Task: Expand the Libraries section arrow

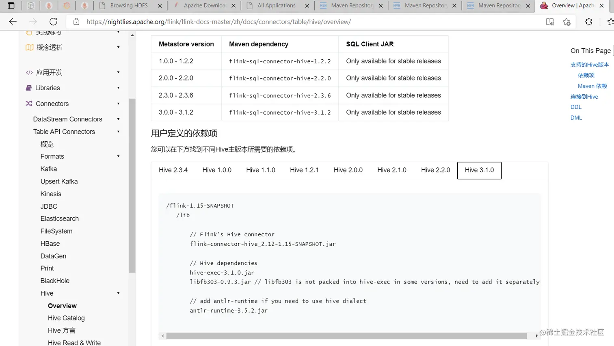Action: [118, 88]
